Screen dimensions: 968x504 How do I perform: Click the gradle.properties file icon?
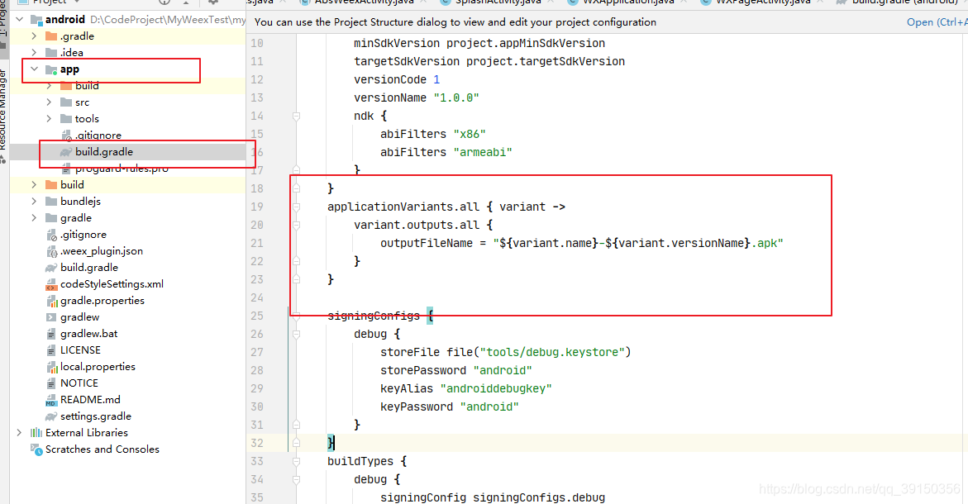coord(52,301)
